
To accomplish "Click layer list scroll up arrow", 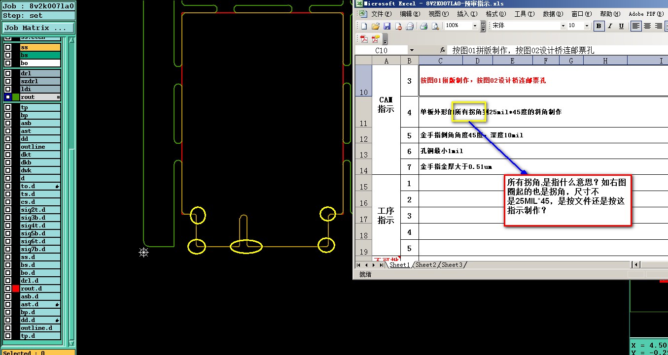I will pos(71,40).
